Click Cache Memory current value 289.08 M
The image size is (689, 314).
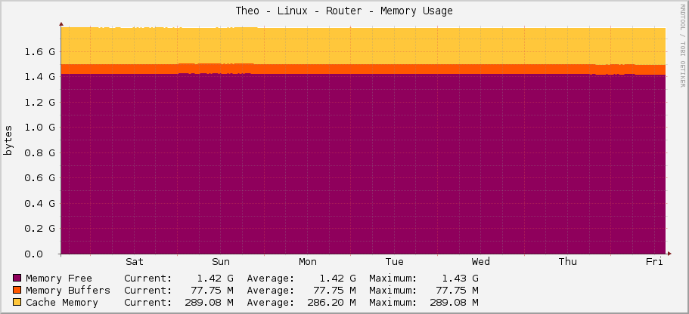(209, 303)
